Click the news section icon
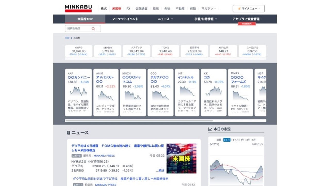Image resolution: width=330 pixels, height=186 pixels. (x=68, y=133)
